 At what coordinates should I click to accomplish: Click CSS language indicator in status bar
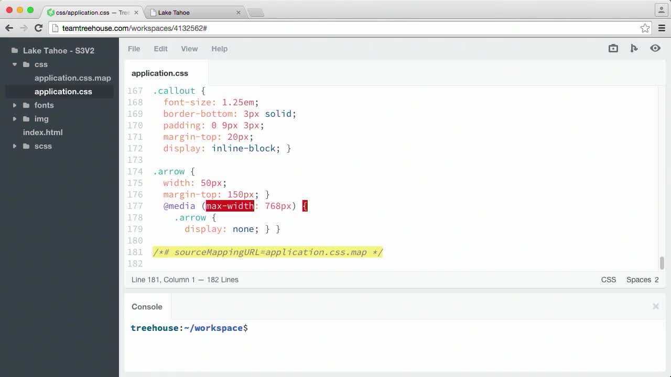pos(608,280)
